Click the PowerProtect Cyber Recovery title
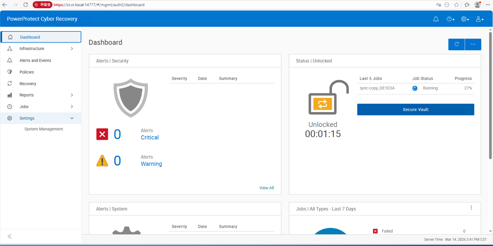 pyautogui.click(x=42, y=19)
